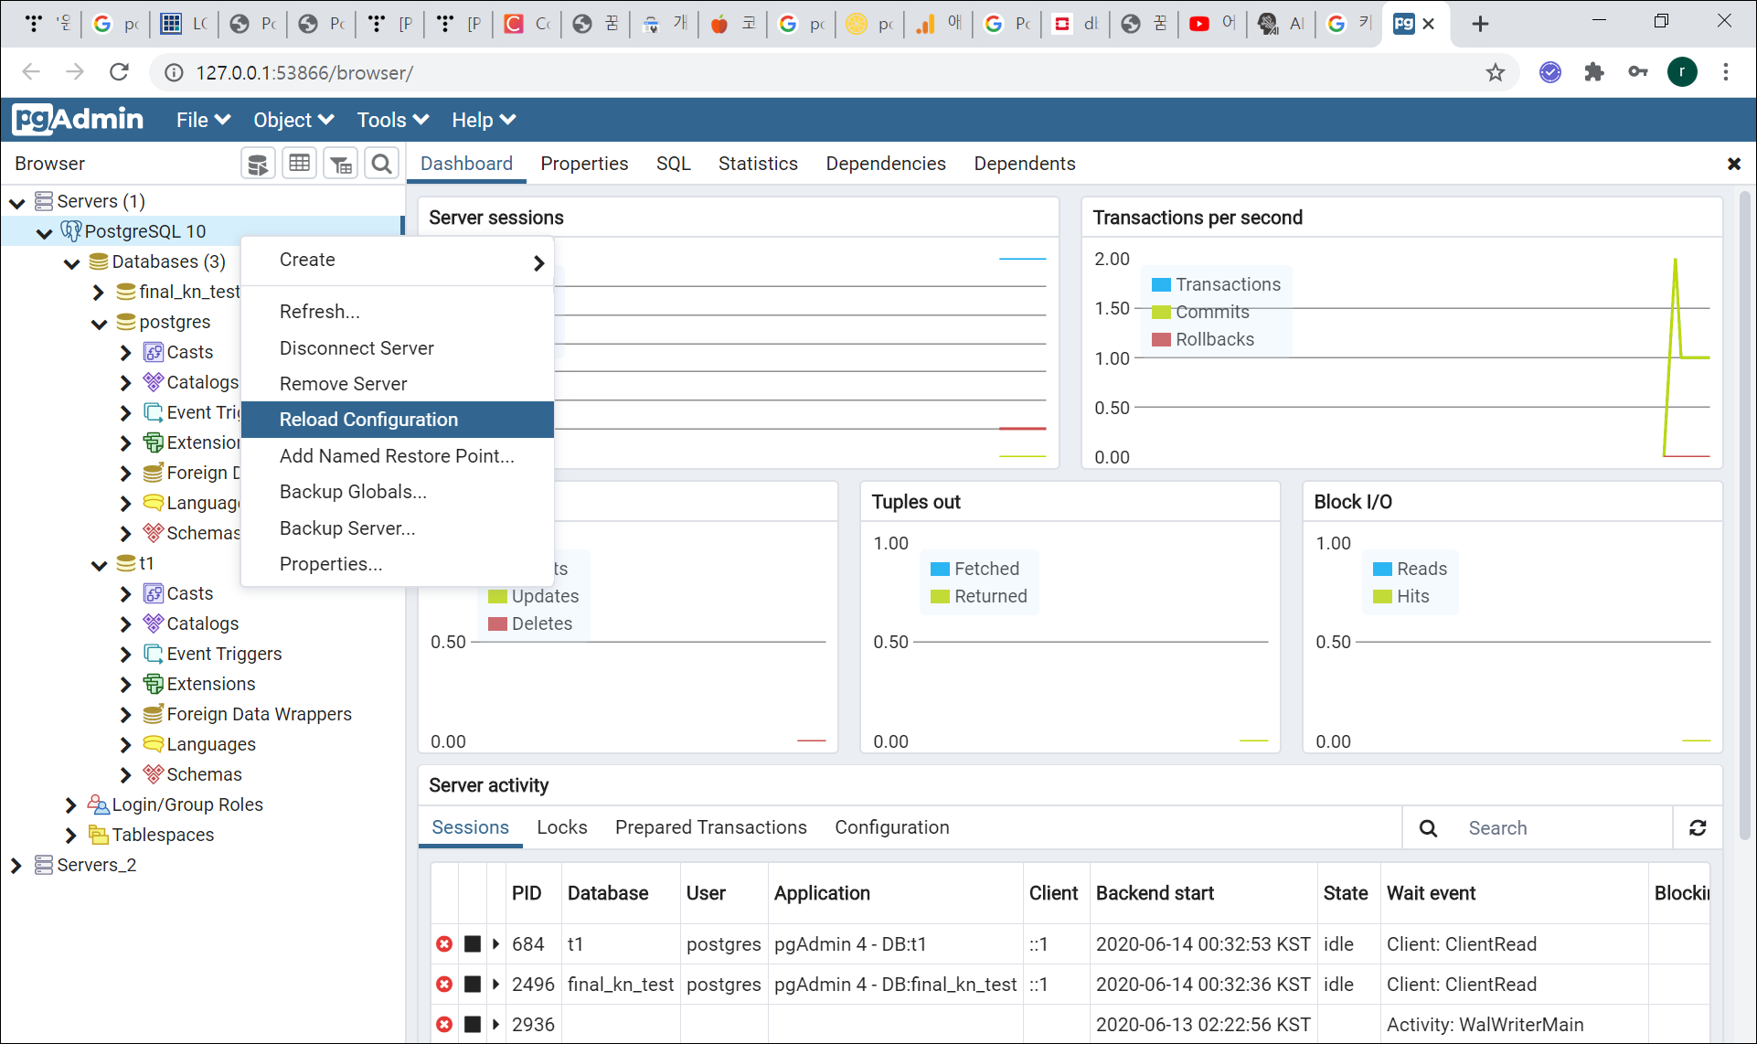Screen dimensions: 1757x1044
Task: Click the Query Tool database icon in the Browser toolbar
Action: pyautogui.click(x=258, y=164)
